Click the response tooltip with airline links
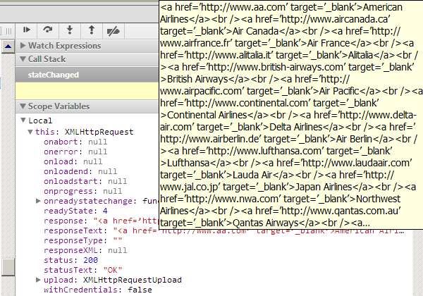 290,115
